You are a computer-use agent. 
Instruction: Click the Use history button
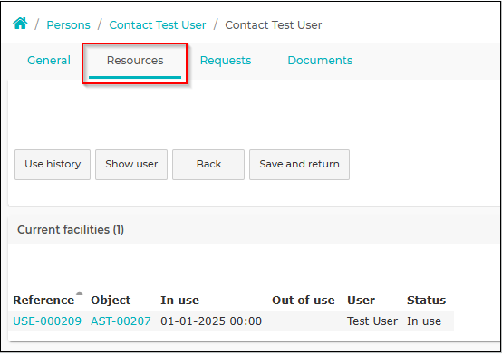(x=53, y=165)
